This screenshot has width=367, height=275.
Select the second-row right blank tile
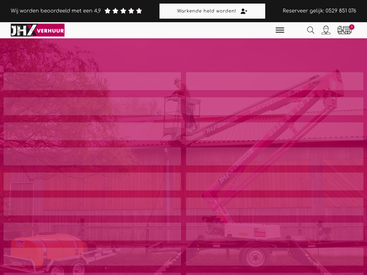(275, 106)
